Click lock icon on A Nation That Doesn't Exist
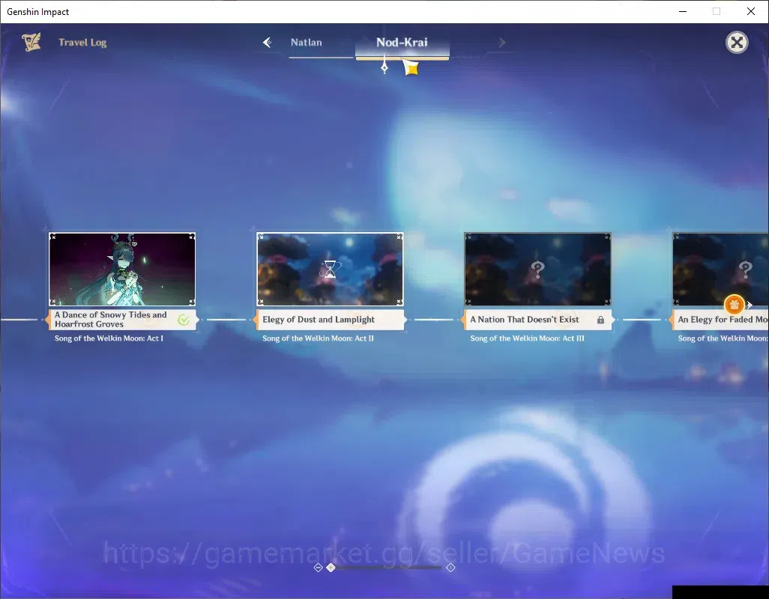The image size is (769, 599). [601, 320]
